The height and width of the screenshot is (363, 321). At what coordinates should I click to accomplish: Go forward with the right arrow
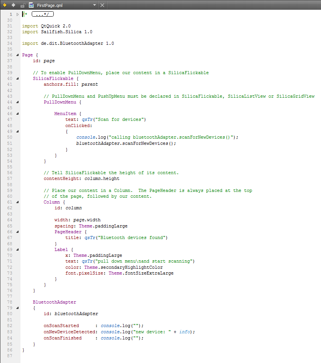[x=14, y=5]
